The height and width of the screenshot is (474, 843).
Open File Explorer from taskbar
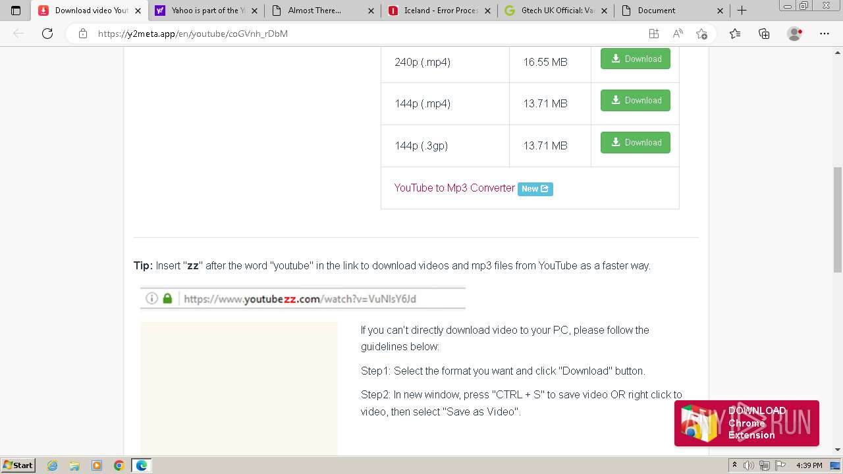coord(74,465)
